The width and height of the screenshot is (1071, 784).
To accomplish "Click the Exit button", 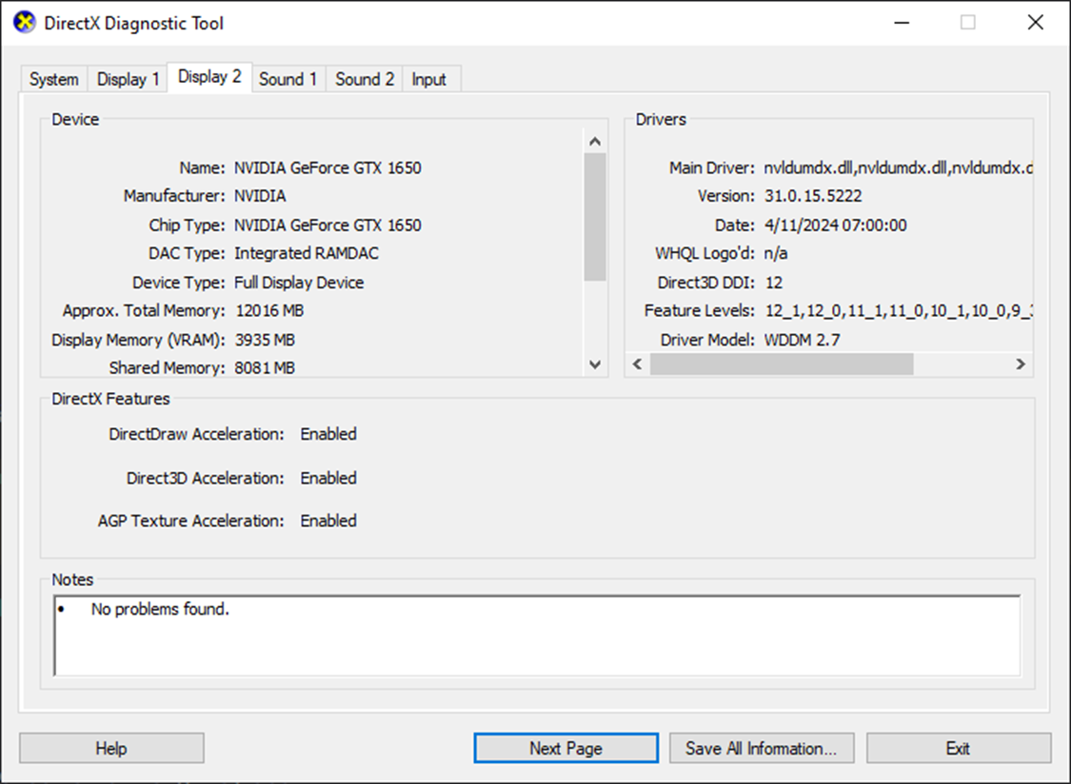I will point(959,749).
